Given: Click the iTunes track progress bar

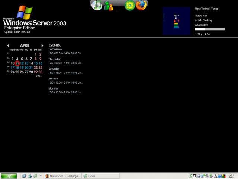Looking at the screenshot, I should point(210,29).
